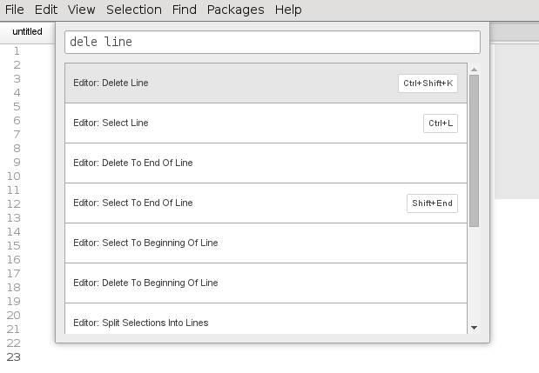Click the scroll down arrow in palette
This screenshot has height=373, width=539.
pyautogui.click(x=474, y=328)
